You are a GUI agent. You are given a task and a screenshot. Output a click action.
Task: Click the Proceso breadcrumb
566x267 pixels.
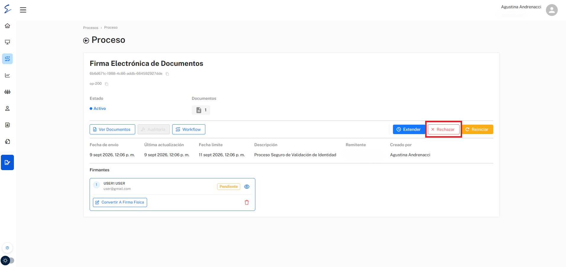point(111,27)
